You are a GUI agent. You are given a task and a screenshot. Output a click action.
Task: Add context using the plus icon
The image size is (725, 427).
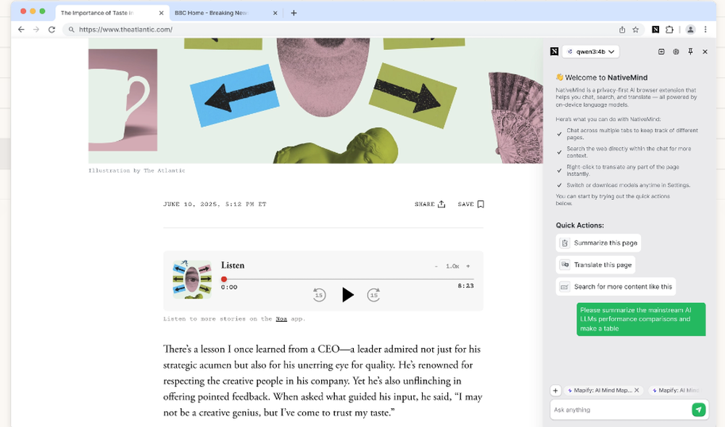(555, 390)
